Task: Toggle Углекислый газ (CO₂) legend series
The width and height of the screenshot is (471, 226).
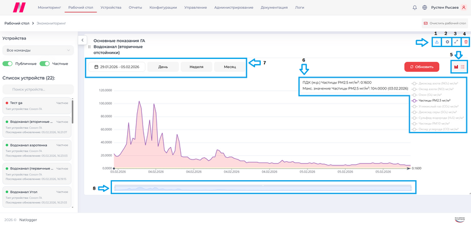Action: pyautogui.click(x=435, y=107)
